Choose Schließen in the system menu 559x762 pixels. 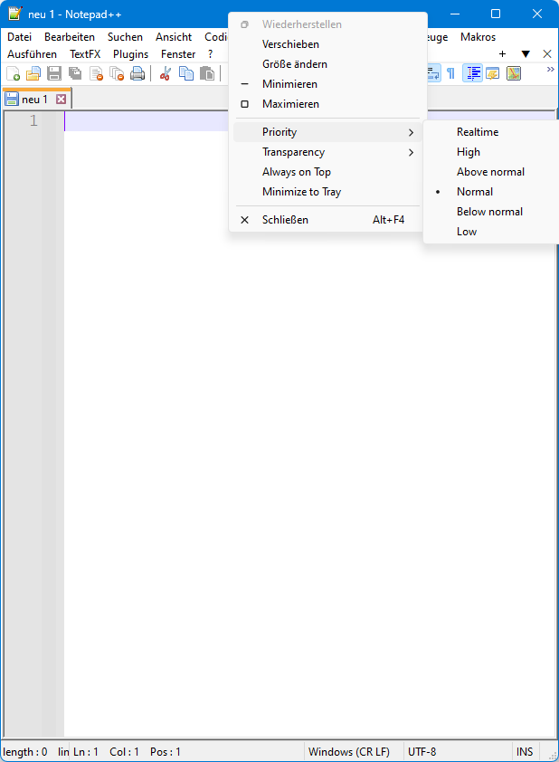(x=327, y=220)
